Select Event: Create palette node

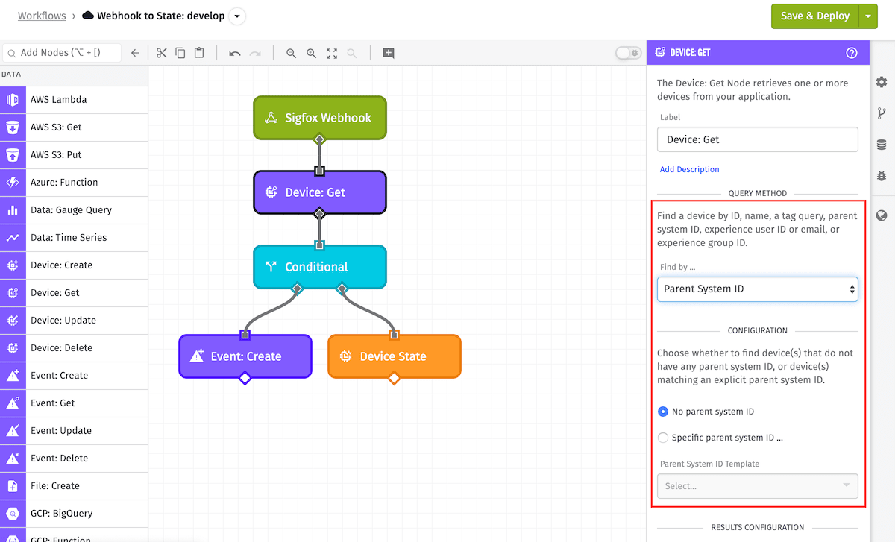pyautogui.click(x=74, y=376)
